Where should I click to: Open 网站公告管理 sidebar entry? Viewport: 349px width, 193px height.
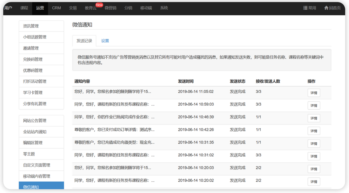pyautogui.click(x=41, y=121)
